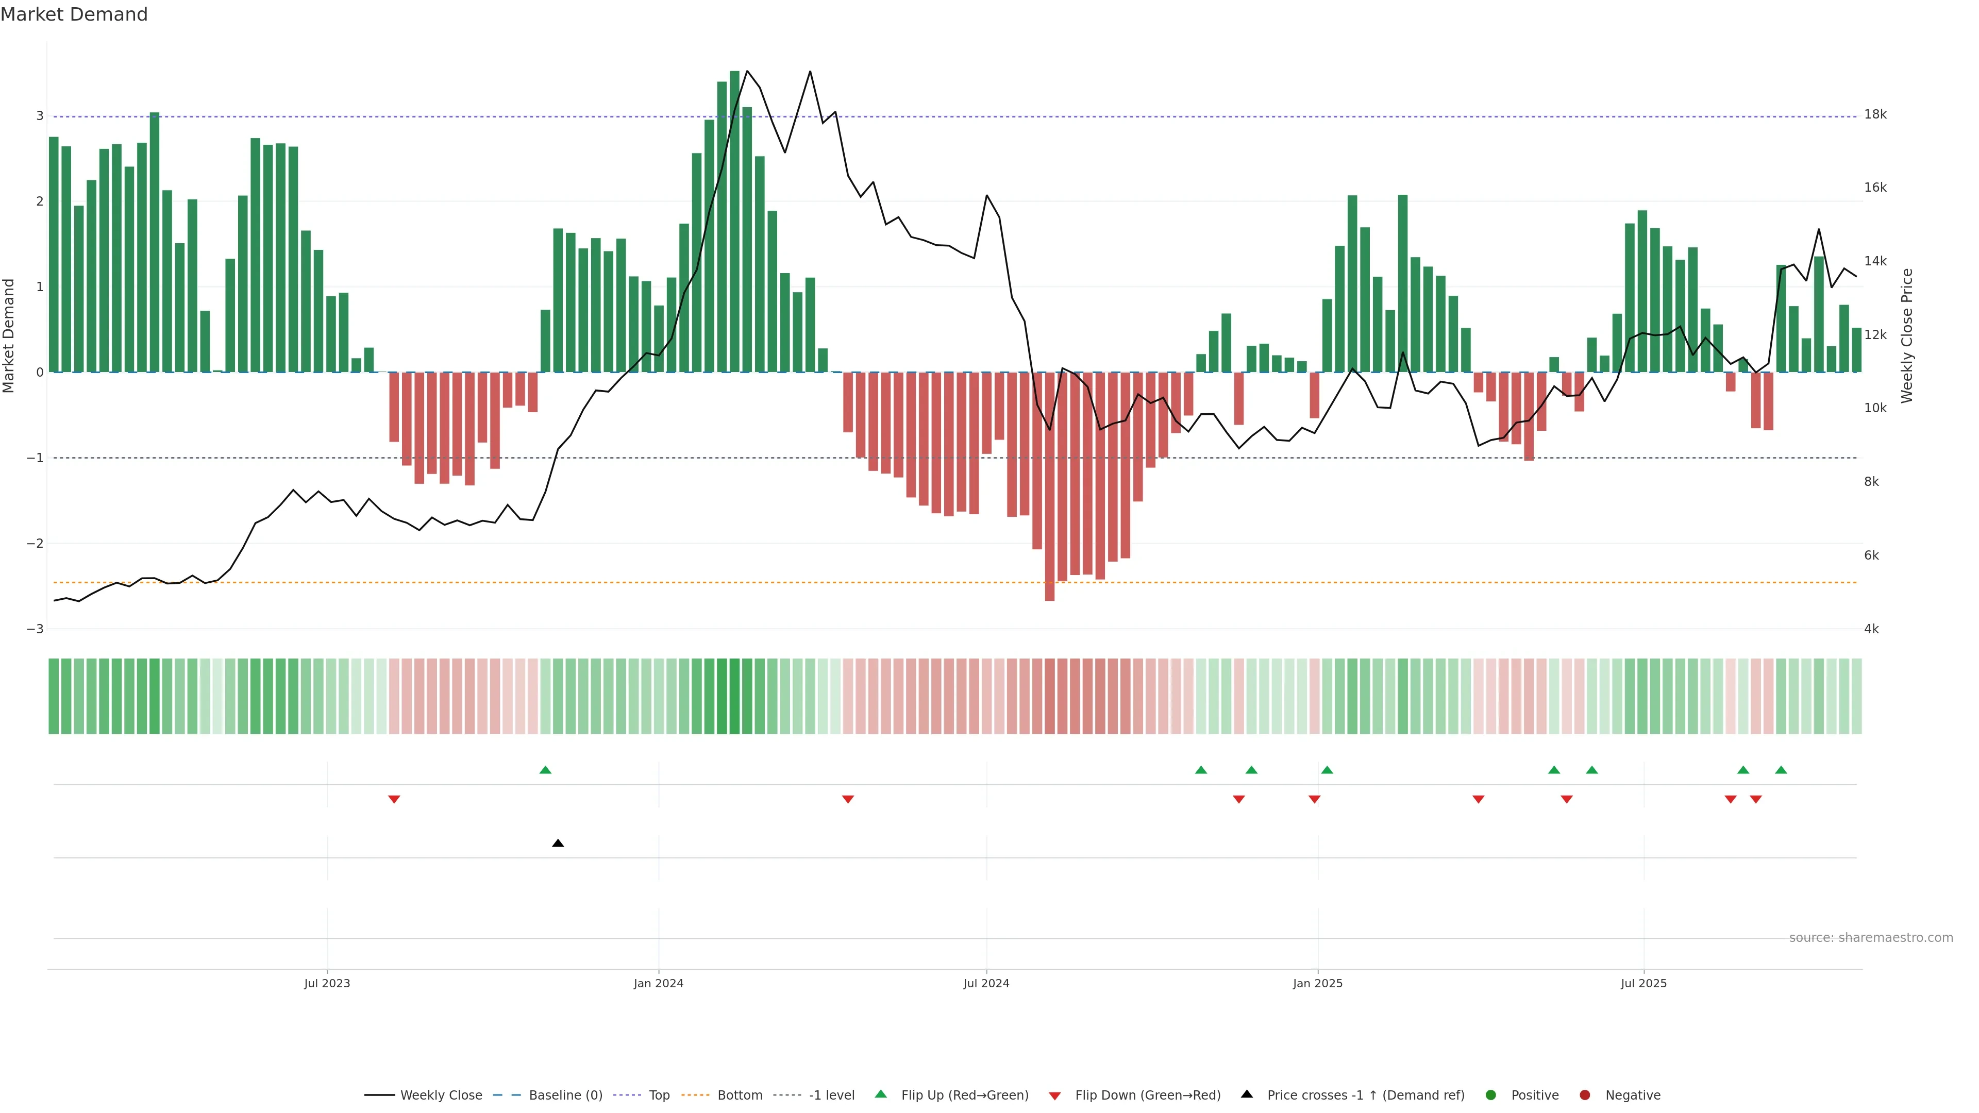
Task: Click the -1 level legend item
Action: point(831,1094)
